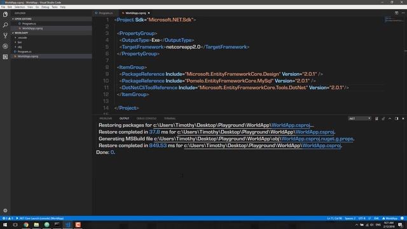Open the output channel dropdown
The width and height of the screenshot is (407, 229).
(x=359, y=118)
